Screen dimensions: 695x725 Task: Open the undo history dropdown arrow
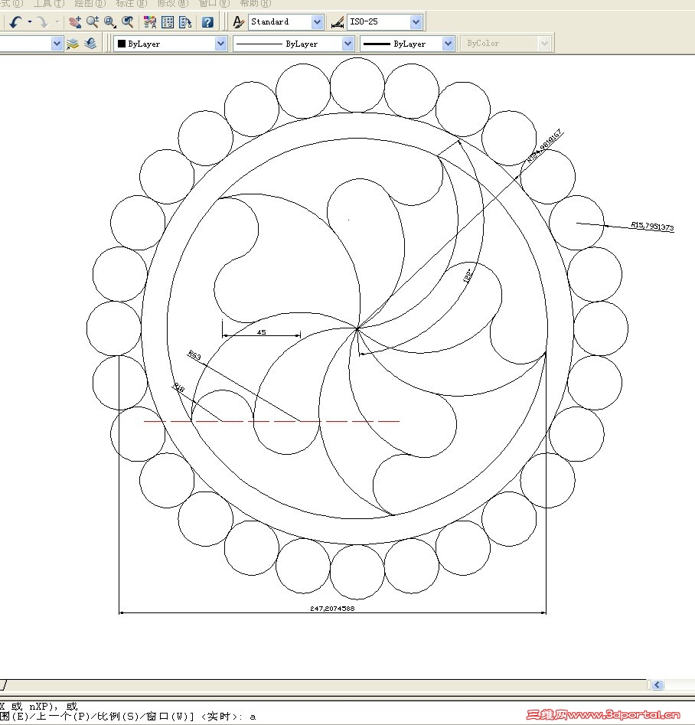(x=30, y=21)
